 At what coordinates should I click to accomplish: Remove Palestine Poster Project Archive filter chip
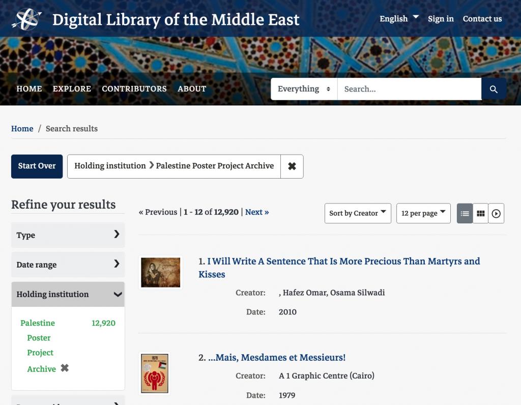click(292, 166)
